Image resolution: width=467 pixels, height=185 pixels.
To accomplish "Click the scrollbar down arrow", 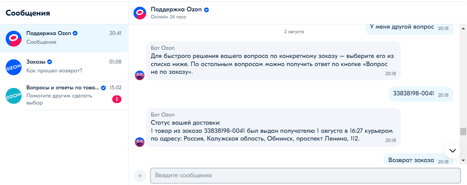I will tap(463, 160).
